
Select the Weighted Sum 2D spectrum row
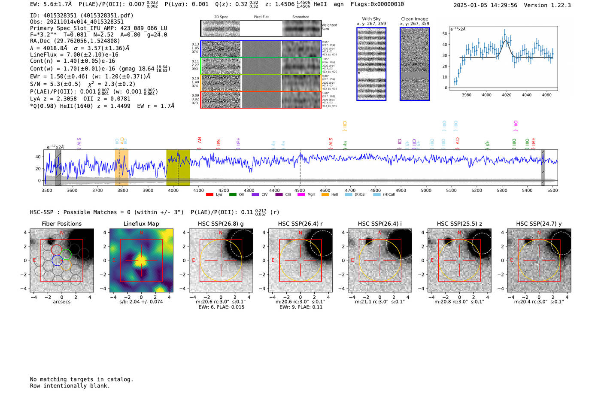[261, 28]
